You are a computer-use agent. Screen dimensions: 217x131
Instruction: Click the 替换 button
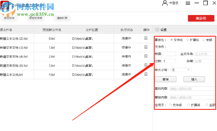[x=165, y=79]
